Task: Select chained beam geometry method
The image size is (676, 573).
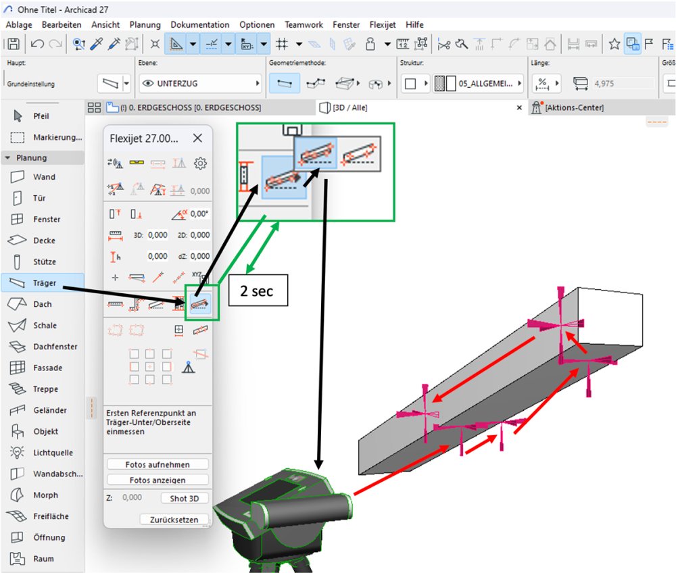Action: pyautogui.click(x=316, y=83)
